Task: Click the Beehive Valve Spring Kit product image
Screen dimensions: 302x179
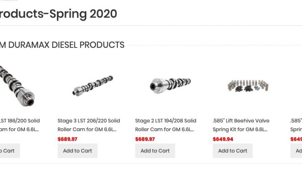Action: click(248, 86)
